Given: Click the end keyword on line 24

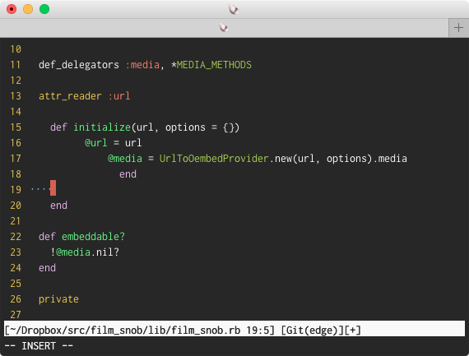Looking at the screenshot, I should tap(47, 268).
